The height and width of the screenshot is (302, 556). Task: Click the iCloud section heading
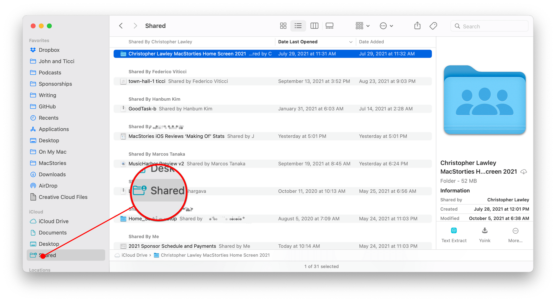36,212
